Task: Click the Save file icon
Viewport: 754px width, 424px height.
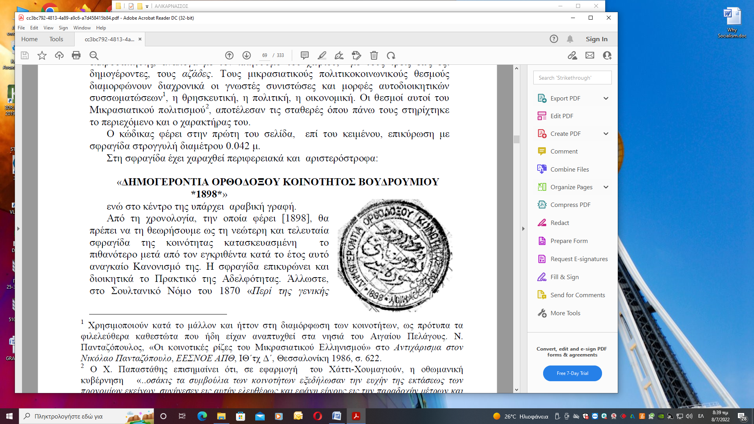Action: [25, 55]
